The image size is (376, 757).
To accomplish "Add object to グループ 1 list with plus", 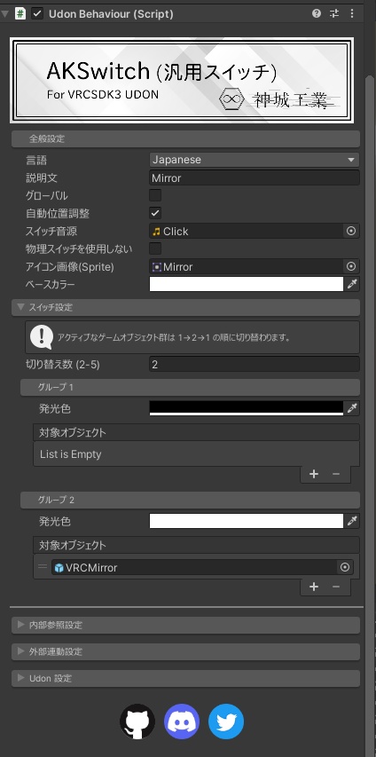I will click(314, 474).
